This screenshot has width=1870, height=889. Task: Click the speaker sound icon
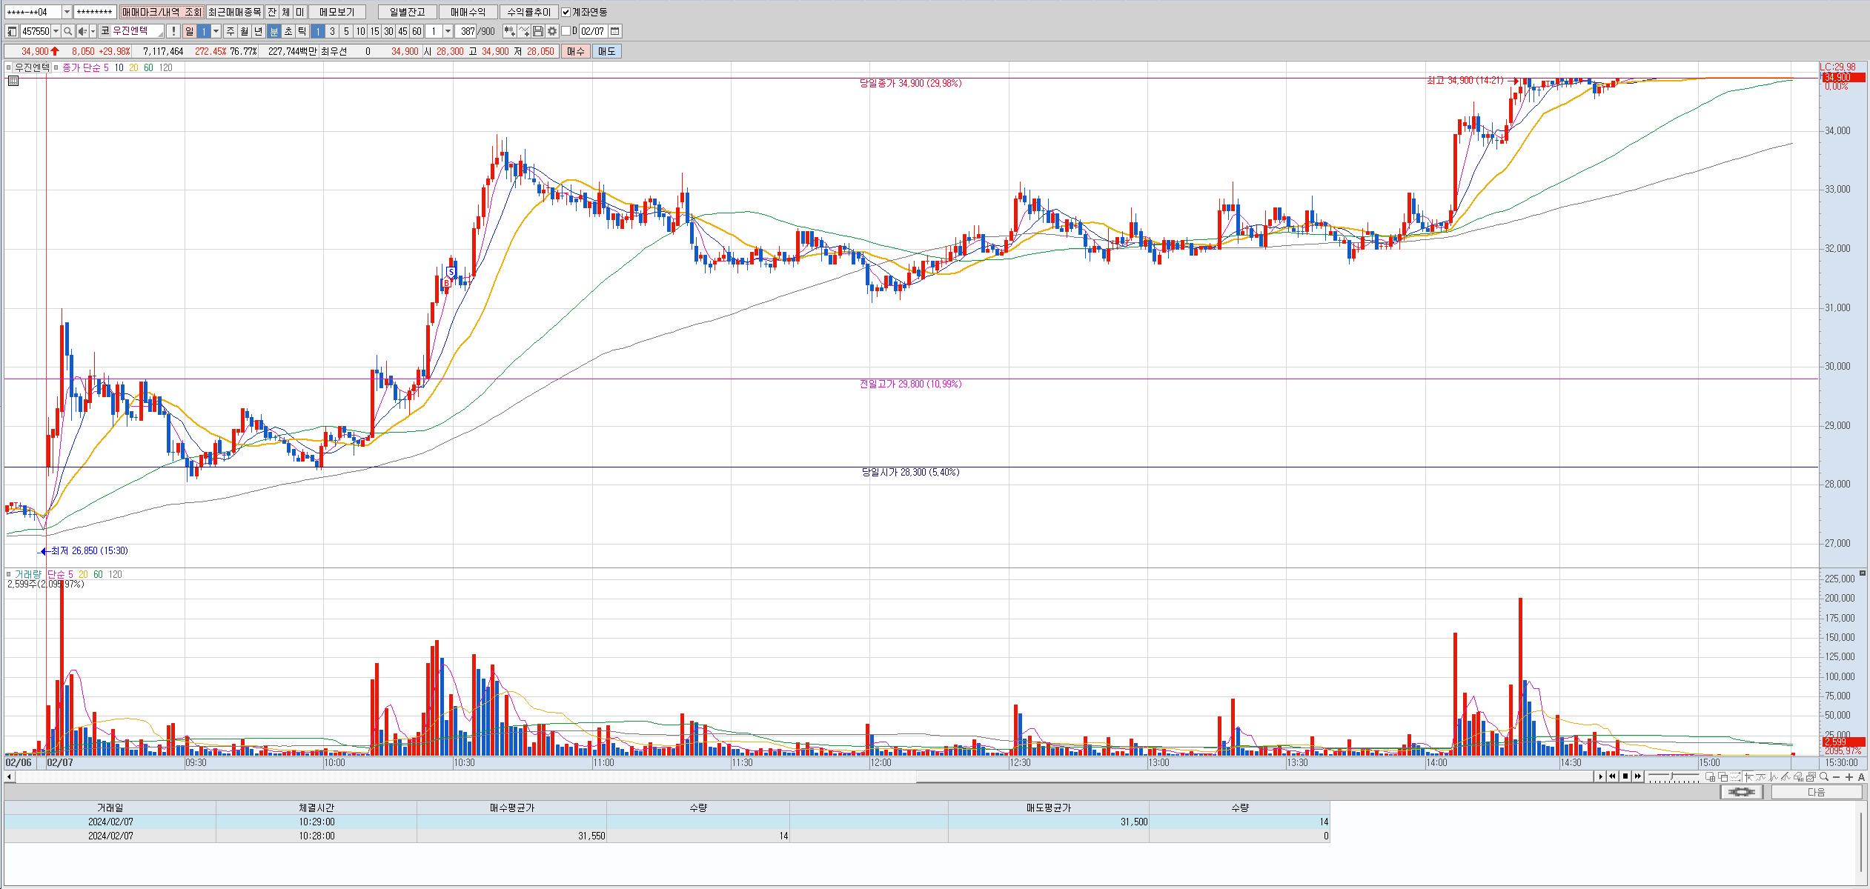pos(83,31)
